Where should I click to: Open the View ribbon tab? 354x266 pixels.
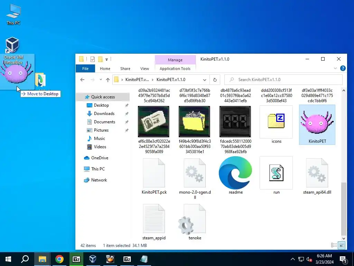click(145, 69)
